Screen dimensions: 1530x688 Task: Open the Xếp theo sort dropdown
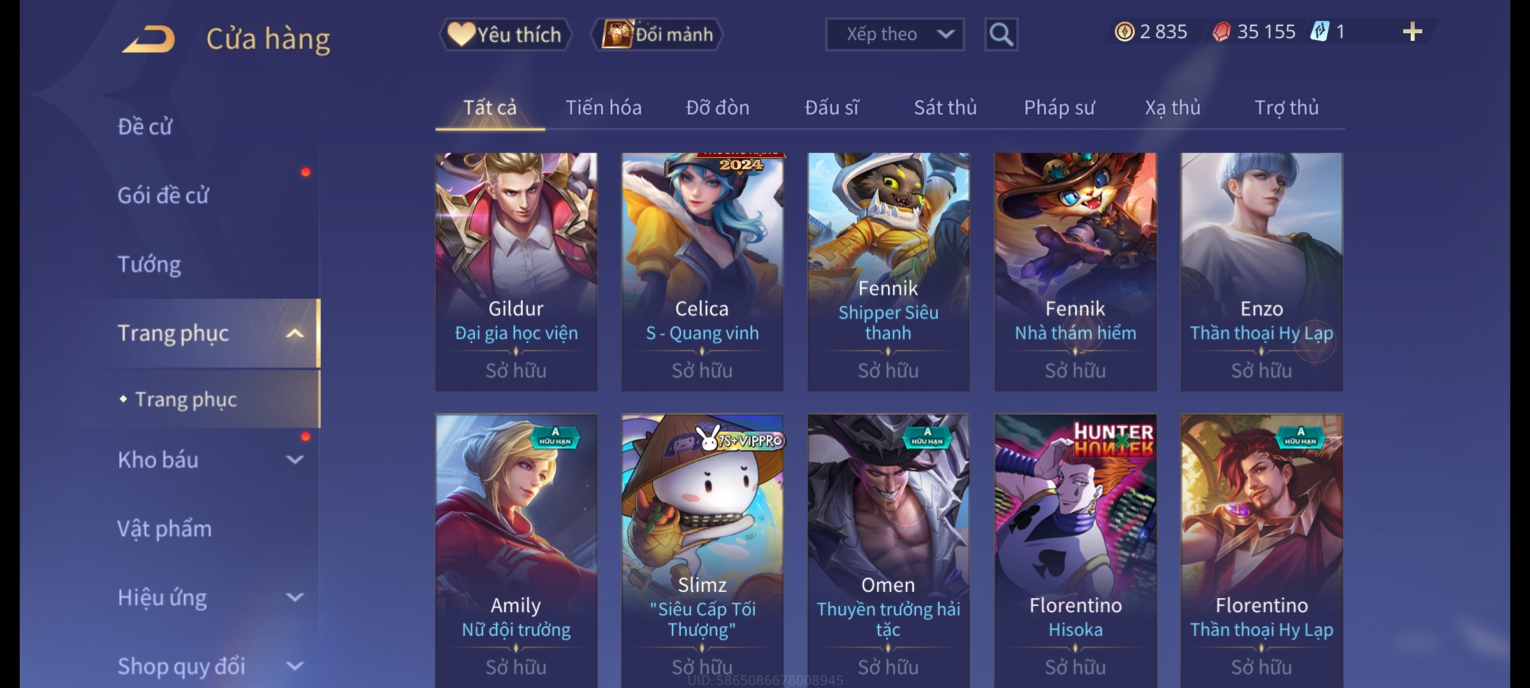[x=894, y=34]
